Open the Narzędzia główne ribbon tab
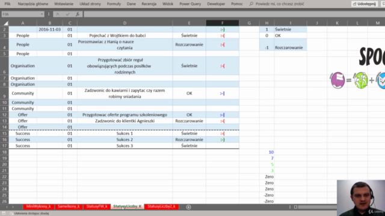The image size is (385, 216). click(33, 4)
